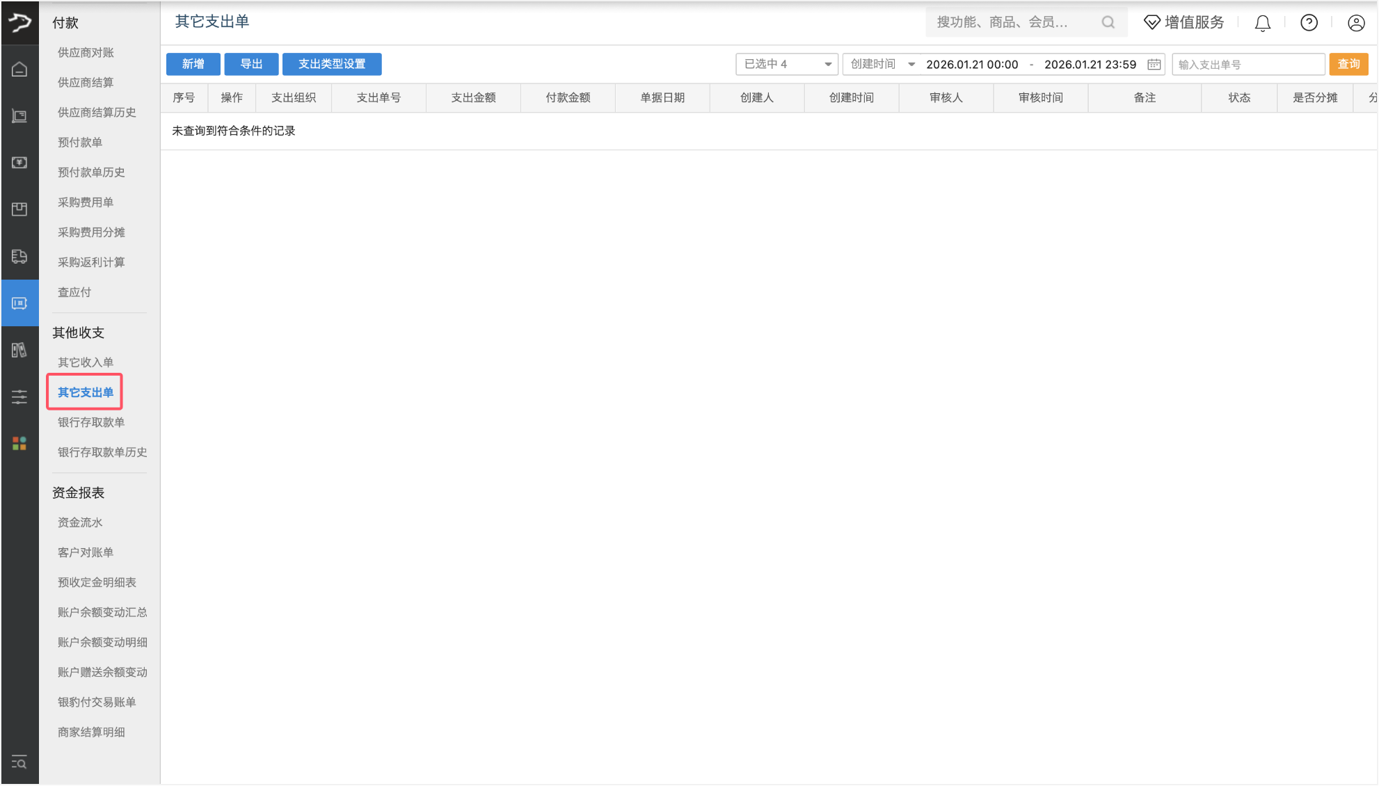Open the notification bell icon
Image resolution: width=1379 pixels, height=786 pixels.
pyautogui.click(x=1262, y=23)
